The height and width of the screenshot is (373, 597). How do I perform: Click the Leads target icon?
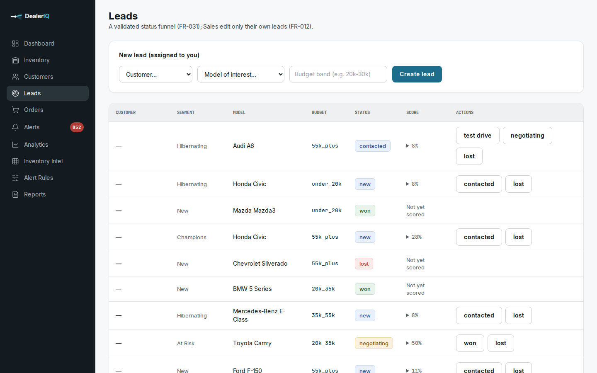(x=15, y=93)
